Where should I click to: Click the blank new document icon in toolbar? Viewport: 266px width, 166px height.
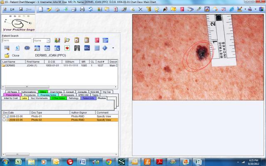tap(41, 9)
